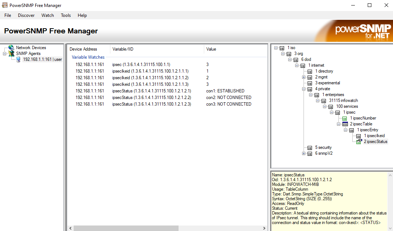393x231 pixels.
Task: Collapse the 100 services MIB node
Action: click(x=324, y=107)
